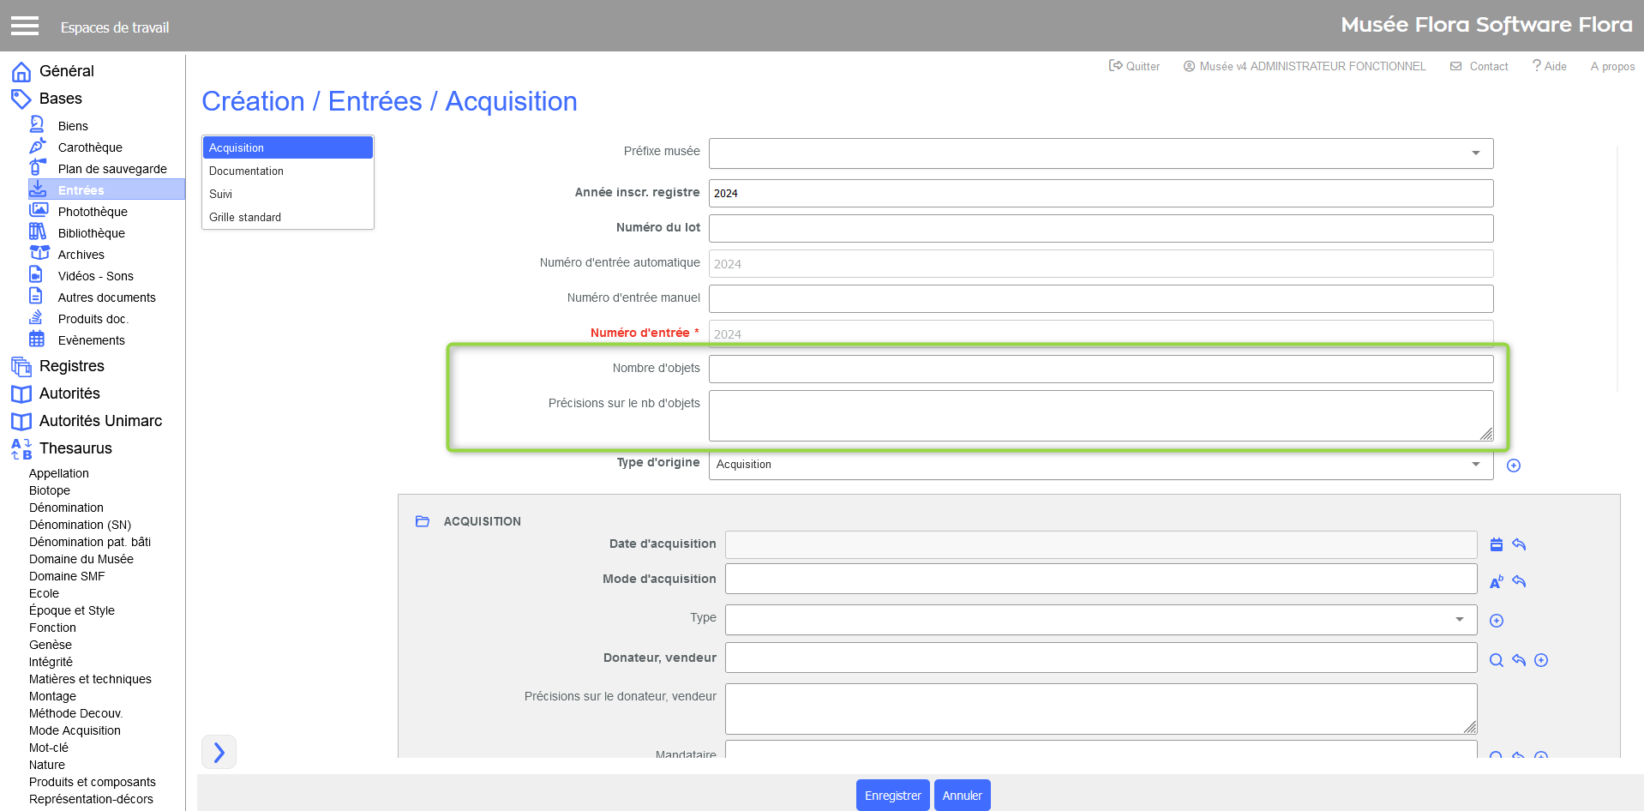Click the Archives box icon
1644x811 pixels.
click(x=39, y=254)
